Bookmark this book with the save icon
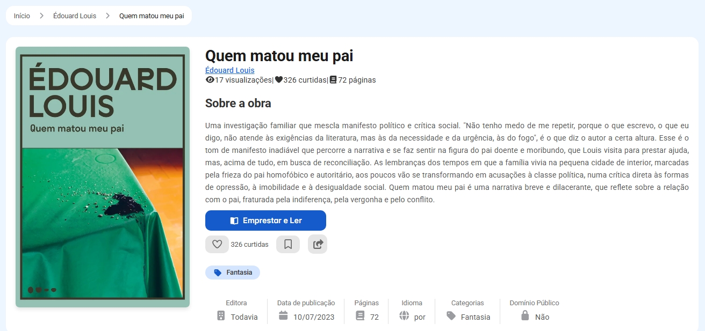This screenshot has height=331, width=705. [288, 245]
